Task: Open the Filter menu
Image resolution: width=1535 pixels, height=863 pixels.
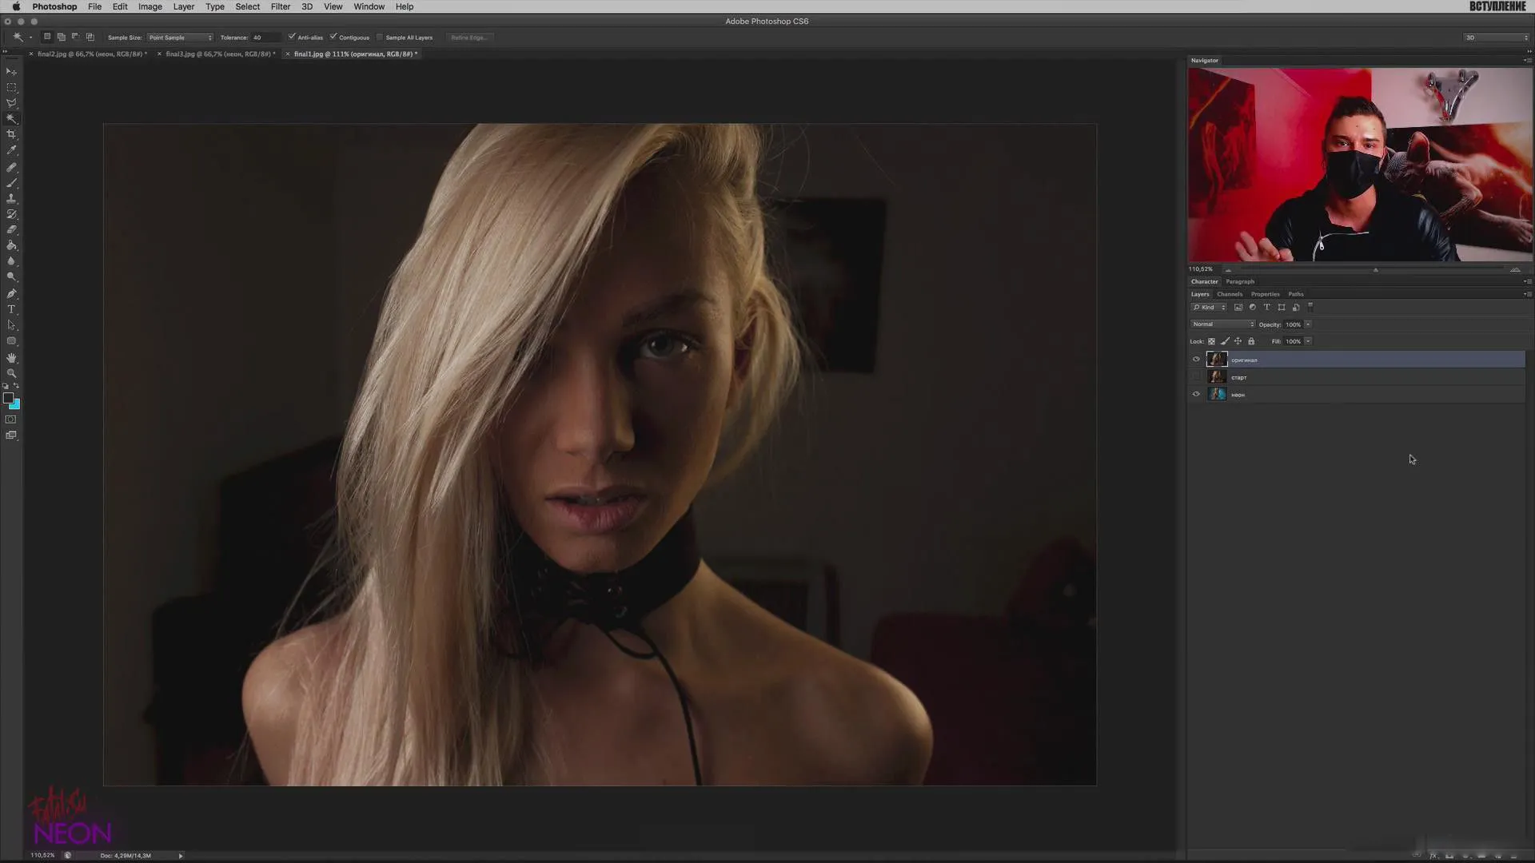Action: pyautogui.click(x=280, y=6)
